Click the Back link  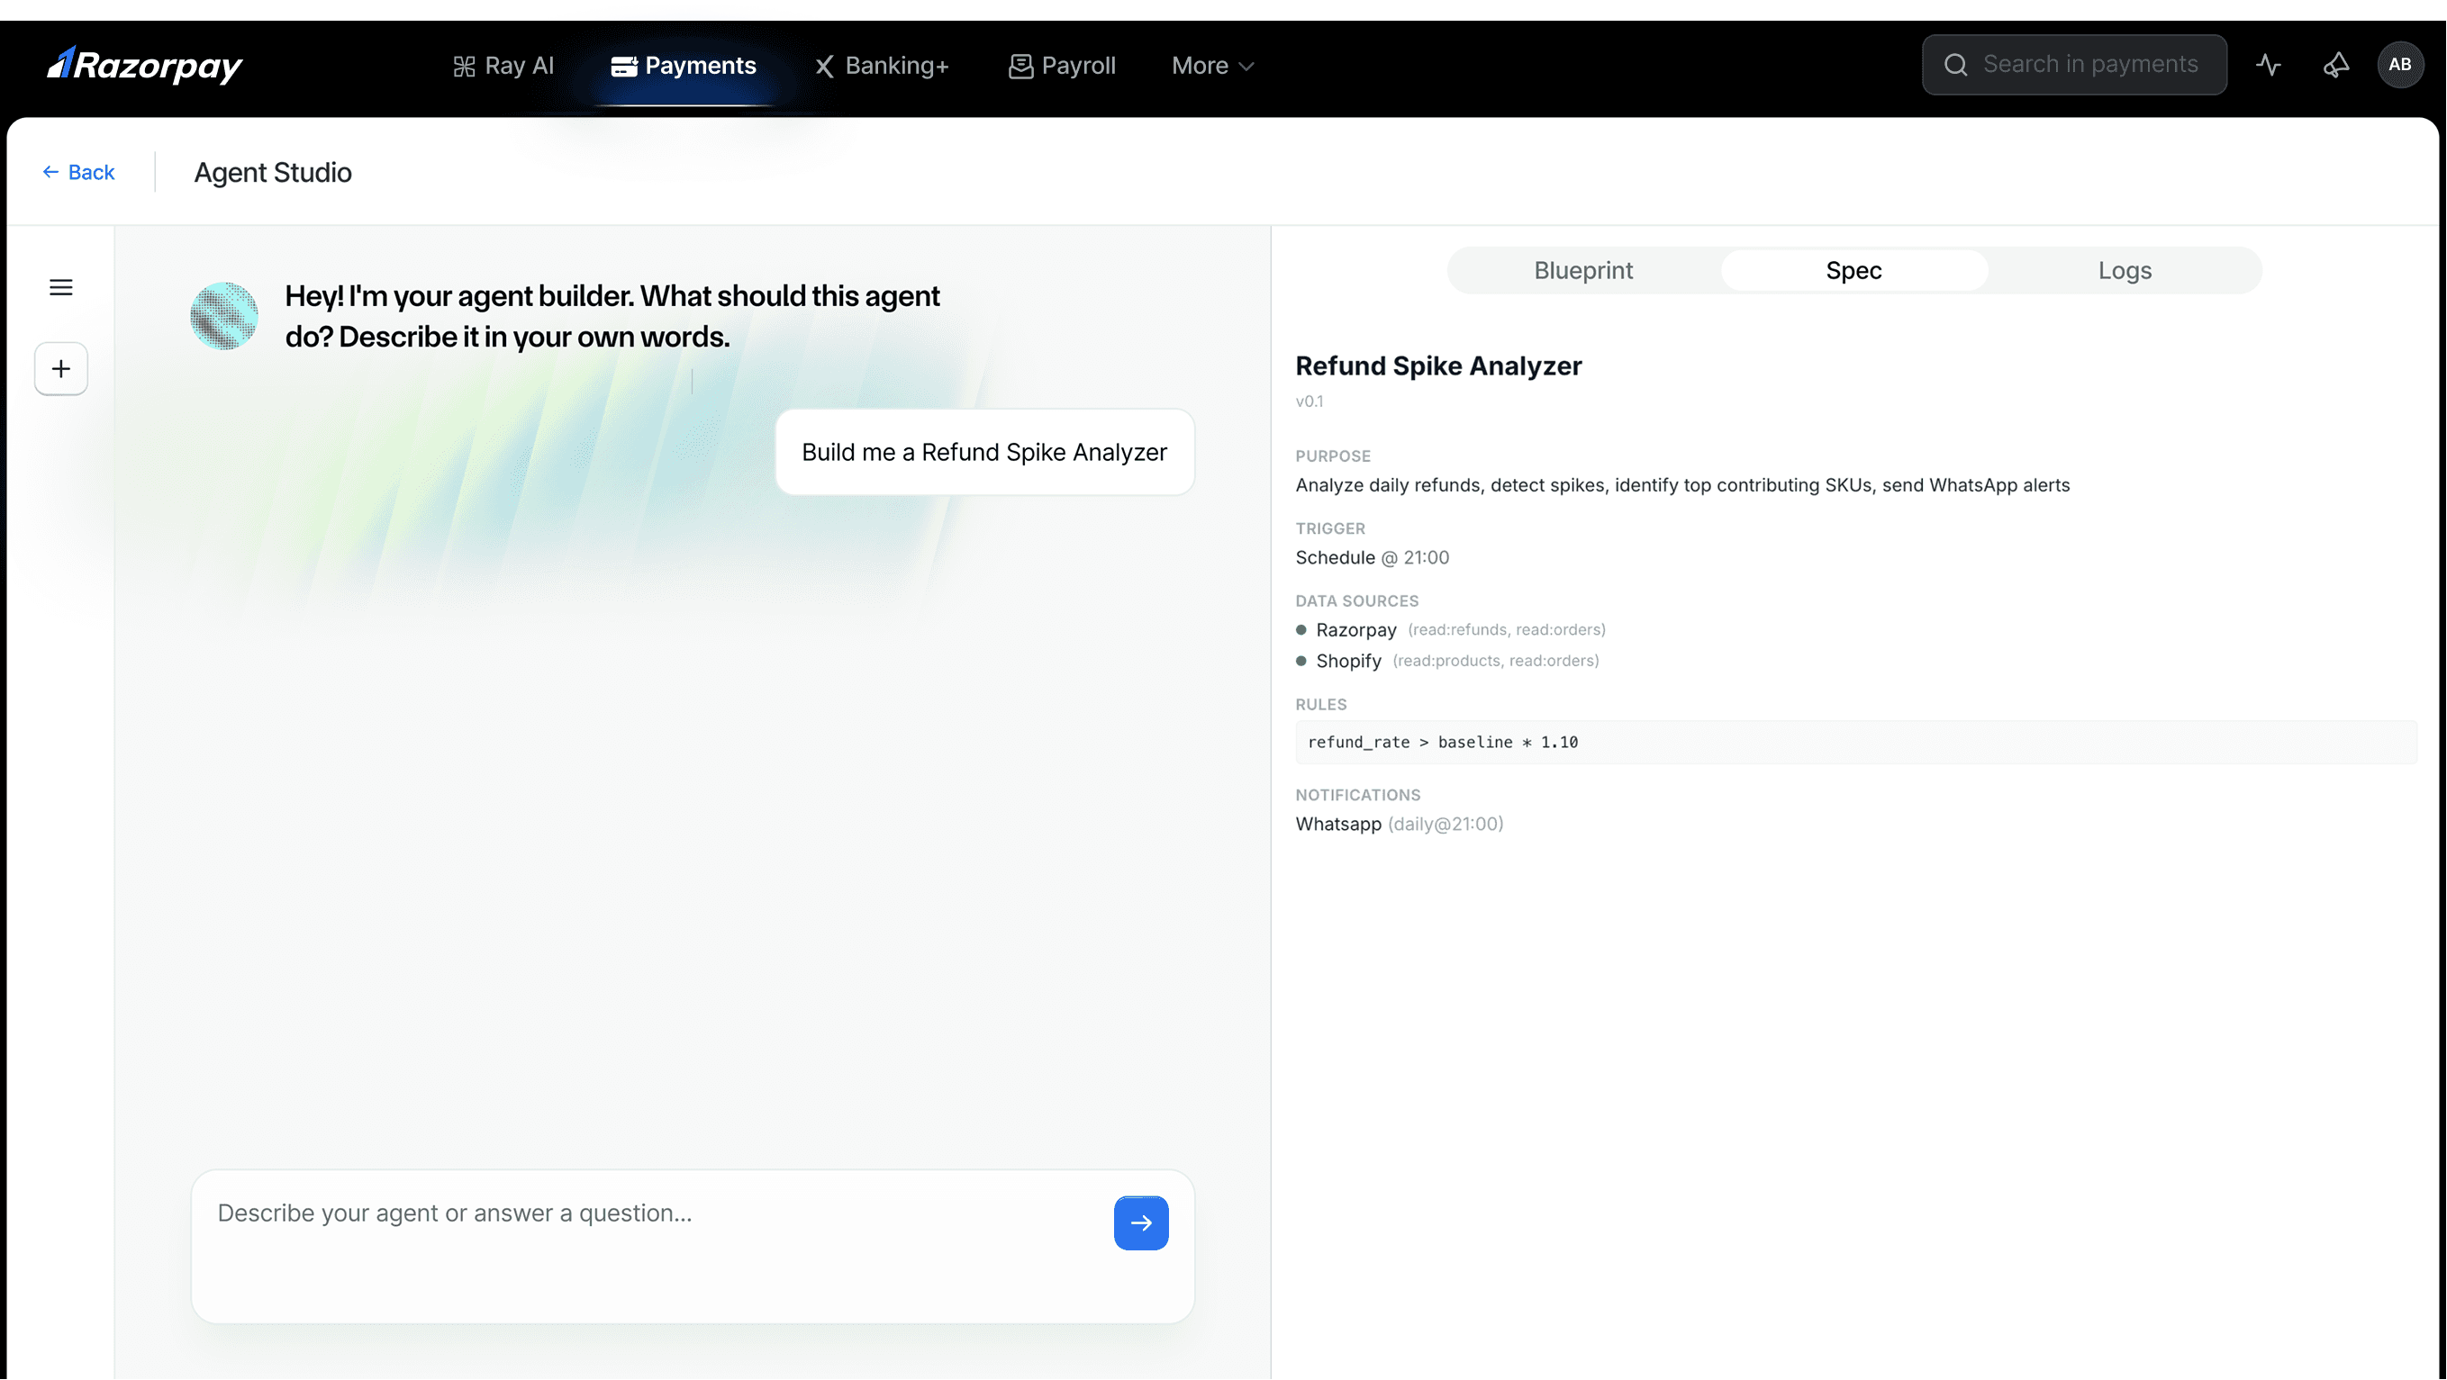click(x=77, y=172)
